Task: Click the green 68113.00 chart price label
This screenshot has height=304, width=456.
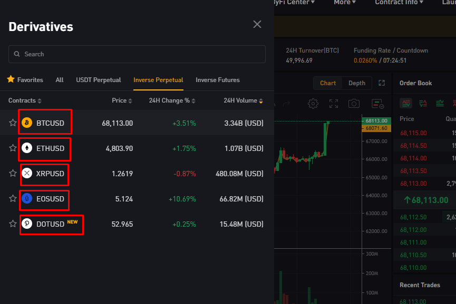Action: (x=376, y=120)
